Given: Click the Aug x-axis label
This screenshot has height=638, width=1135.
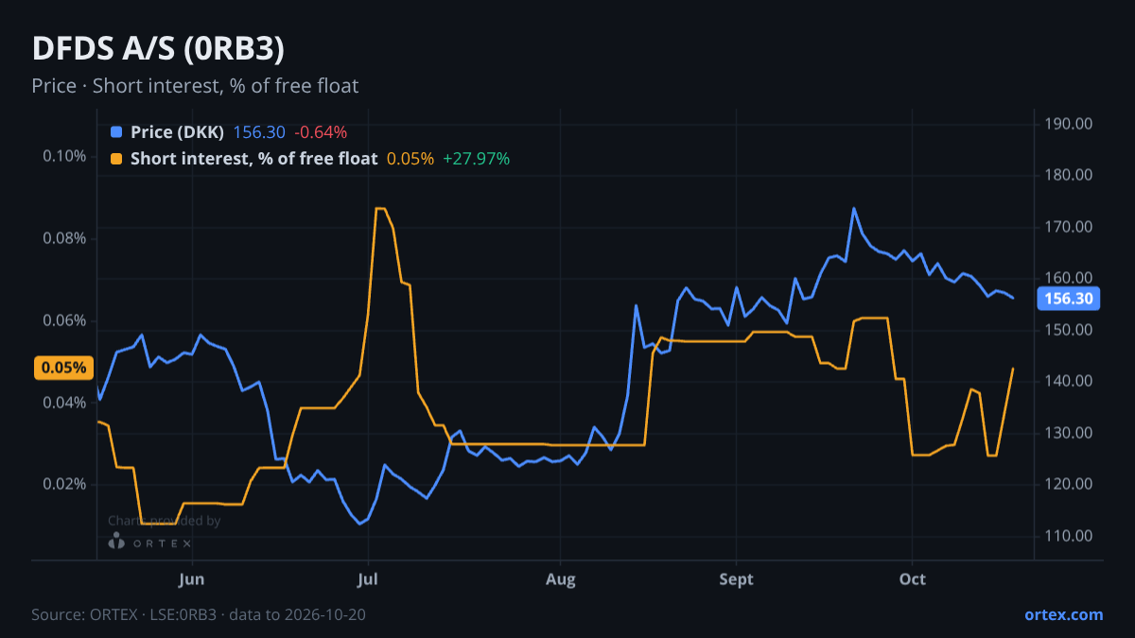Looking at the screenshot, I should (560, 579).
